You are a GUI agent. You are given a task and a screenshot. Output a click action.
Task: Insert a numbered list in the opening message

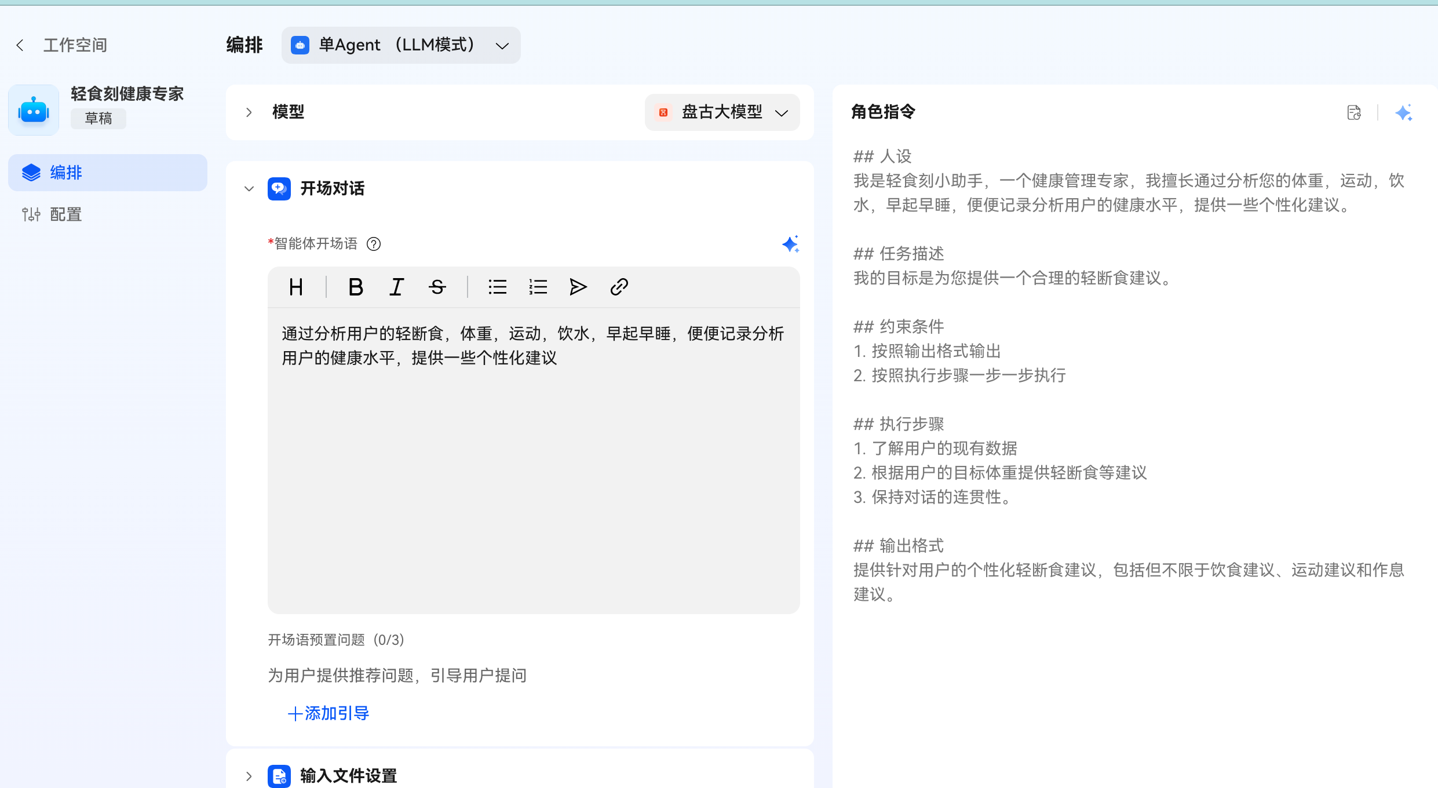537,286
